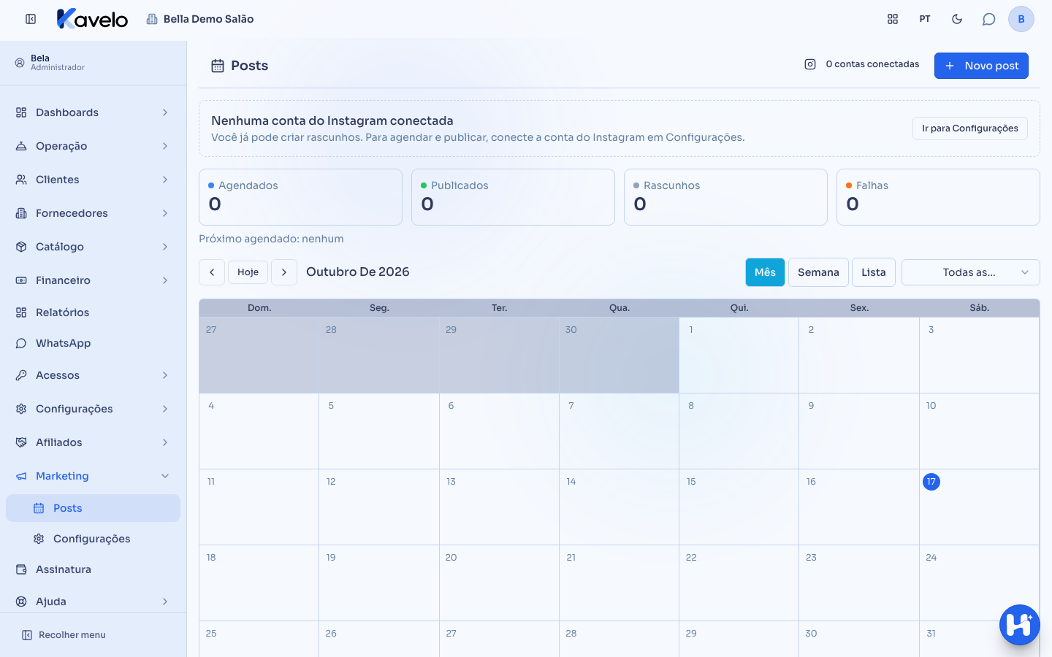Open the apps grid icon in header

click(x=893, y=19)
